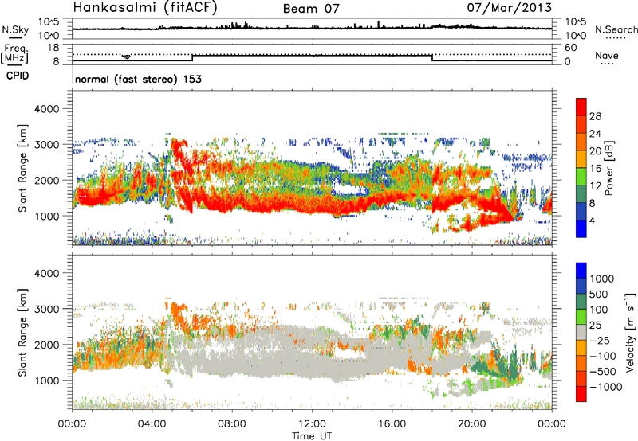
Task: Click the red top of power colorbar
Action: (581, 107)
